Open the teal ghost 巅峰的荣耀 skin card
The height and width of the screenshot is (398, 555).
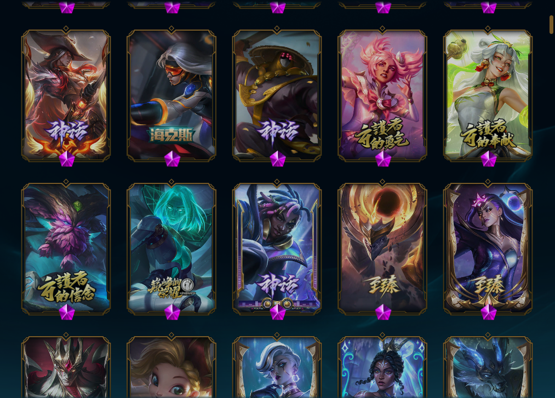tap(171, 247)
